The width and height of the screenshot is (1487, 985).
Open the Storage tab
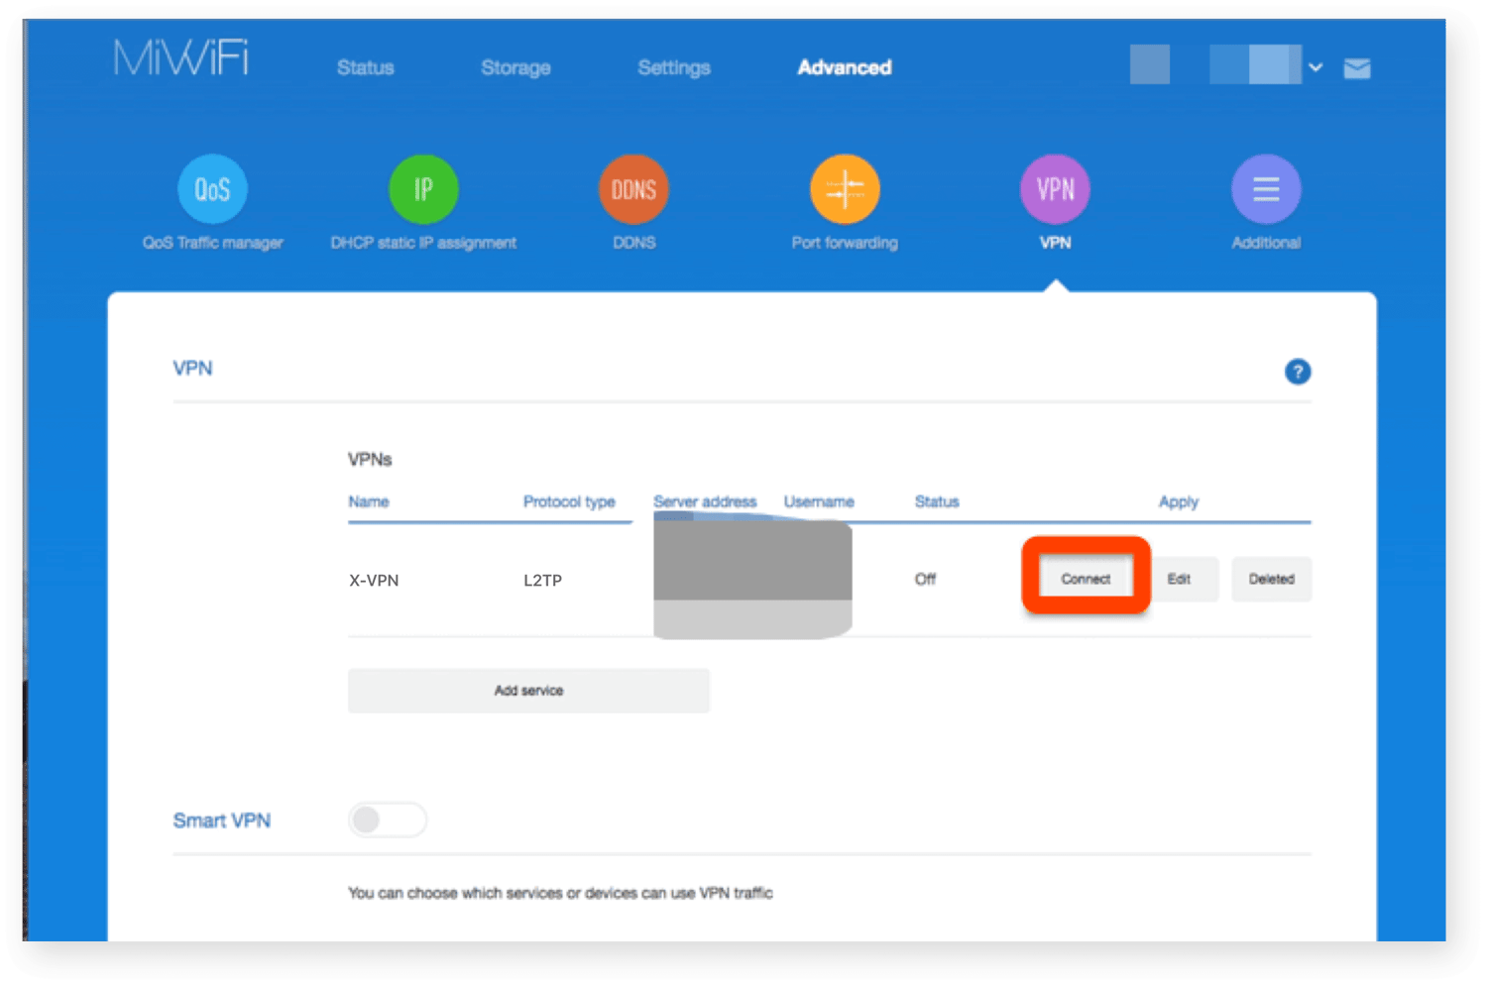coord(515,67)
